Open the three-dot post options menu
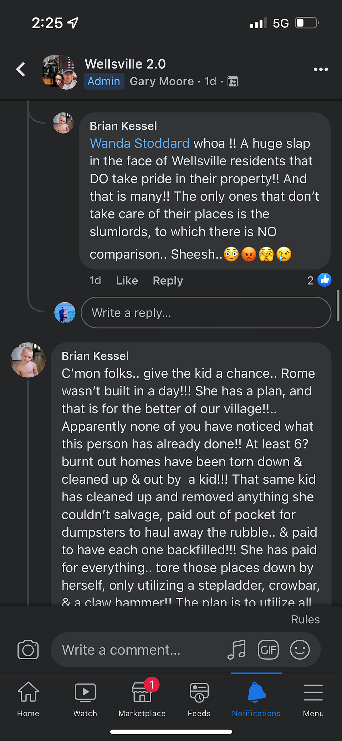The height and width of the screenshot is (741, 342). pyautogui.click(x=321, y=69)
